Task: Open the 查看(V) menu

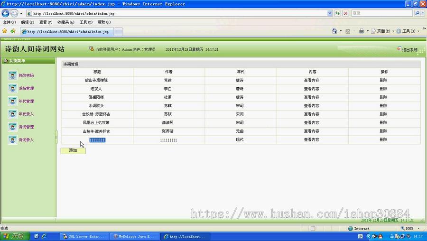Action: pos(46,22)
